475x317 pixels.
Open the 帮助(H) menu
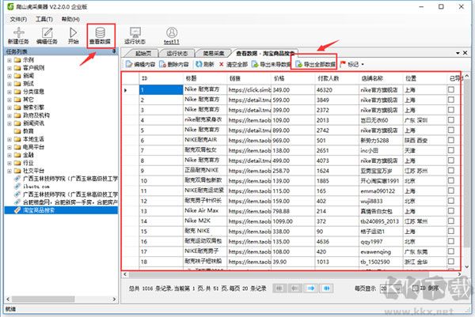tap(70, 19)
